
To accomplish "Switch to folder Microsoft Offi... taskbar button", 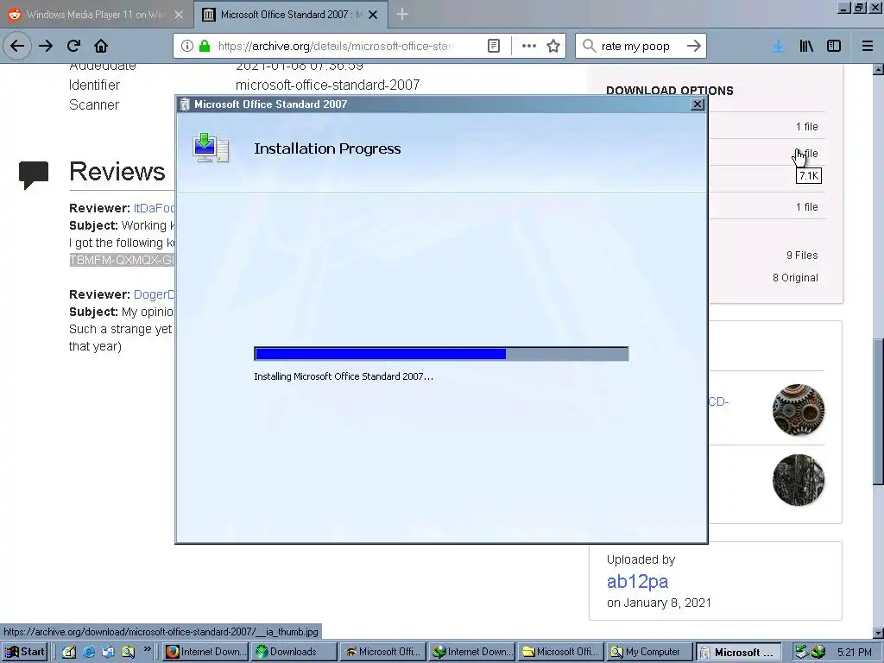I will 560,652.
